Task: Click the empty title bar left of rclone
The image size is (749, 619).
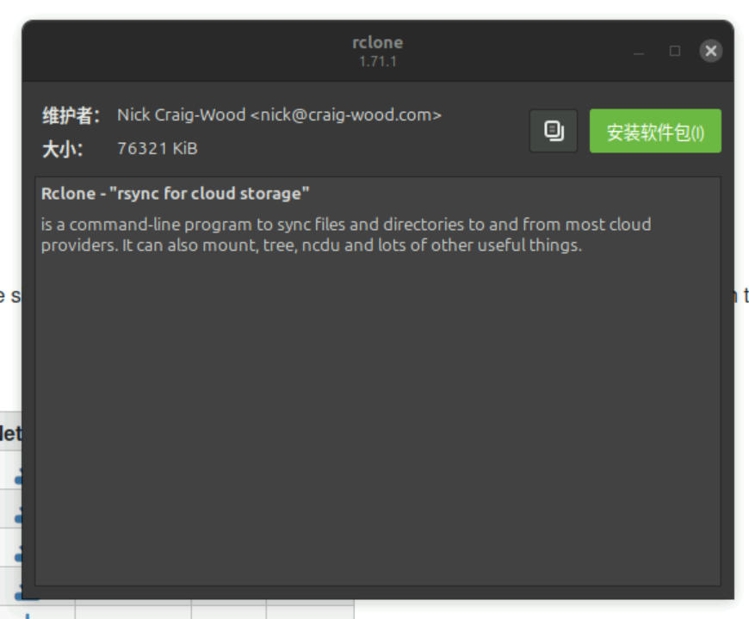Action: (172, 52)
